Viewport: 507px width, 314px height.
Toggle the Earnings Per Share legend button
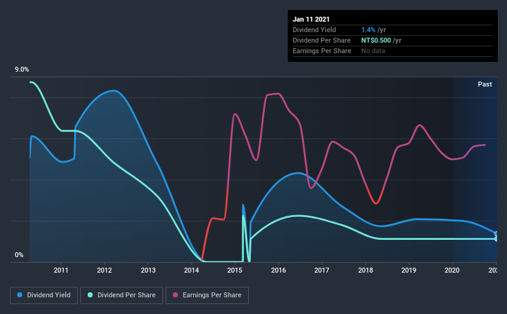[x=207, y=295]
